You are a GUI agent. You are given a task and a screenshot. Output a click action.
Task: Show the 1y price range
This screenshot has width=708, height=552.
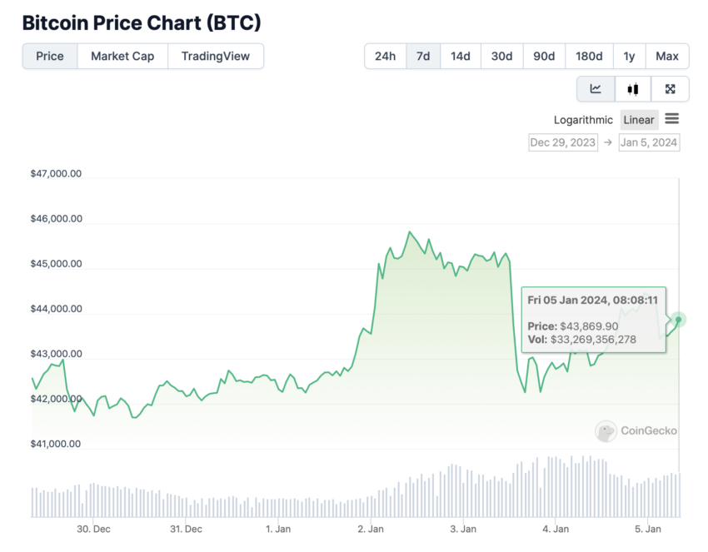[629, 57]
